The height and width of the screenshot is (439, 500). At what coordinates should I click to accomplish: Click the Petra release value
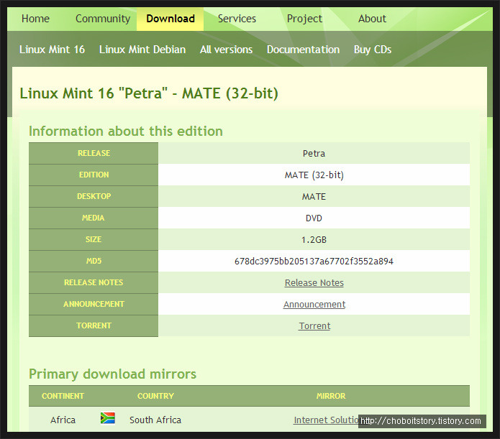[x=314, y=154]
